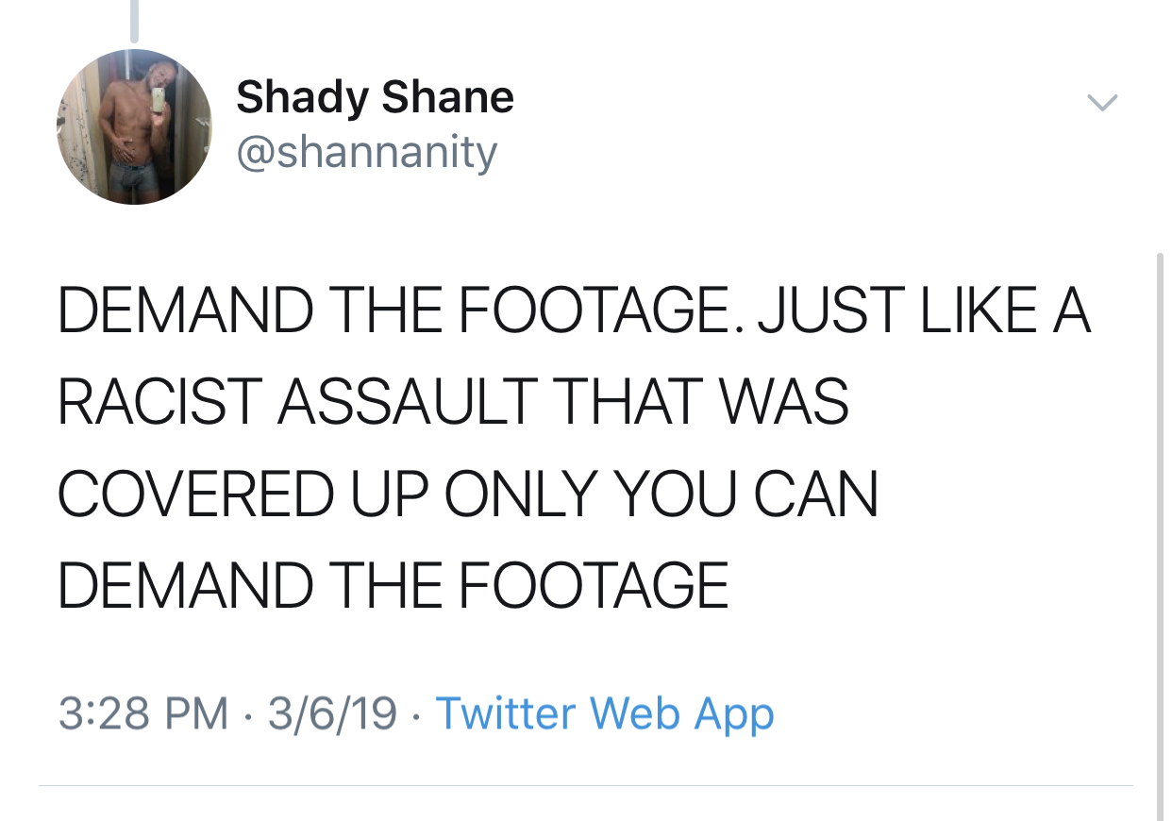Click the display name Shady Shane

tap(375, 98)
